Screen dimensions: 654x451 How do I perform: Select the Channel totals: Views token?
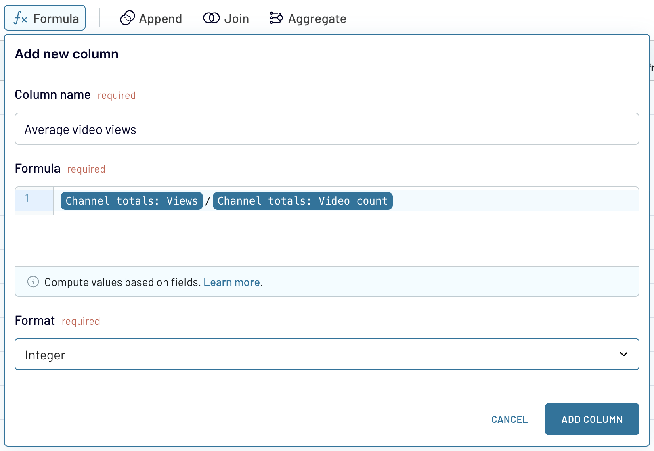[132, 201]
